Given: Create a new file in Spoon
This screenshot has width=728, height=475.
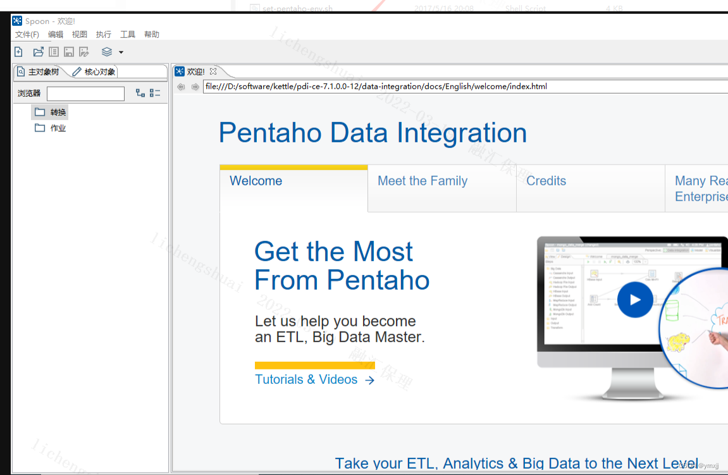Looking at the screenshot, I should click(x=18, y=52).
